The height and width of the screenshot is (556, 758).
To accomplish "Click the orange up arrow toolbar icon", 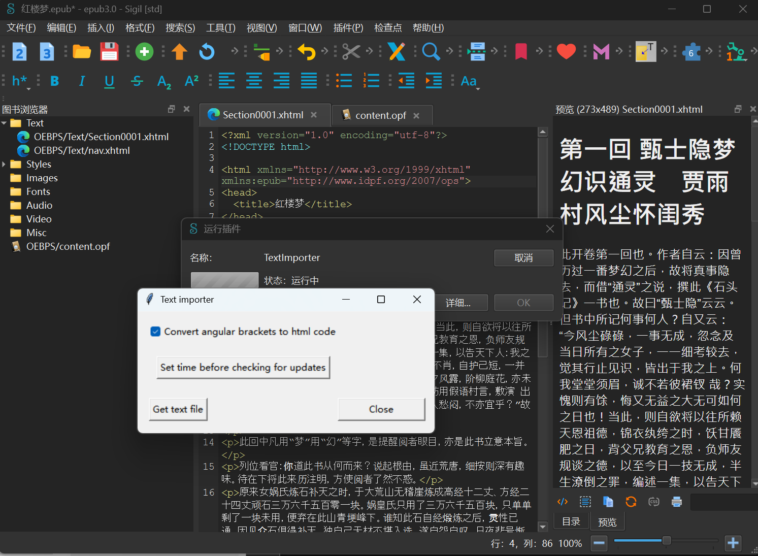I will pos(179,52).
